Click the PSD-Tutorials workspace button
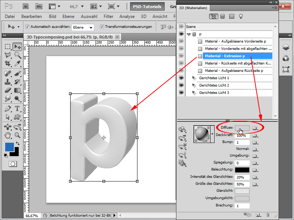This screenshot has height=220, width=294. tap(147, 7)
